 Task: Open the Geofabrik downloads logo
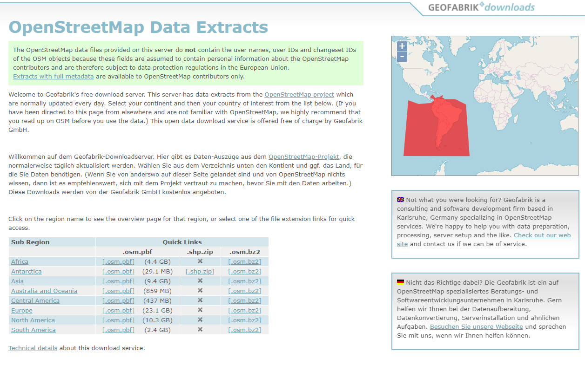coord(481,7)
